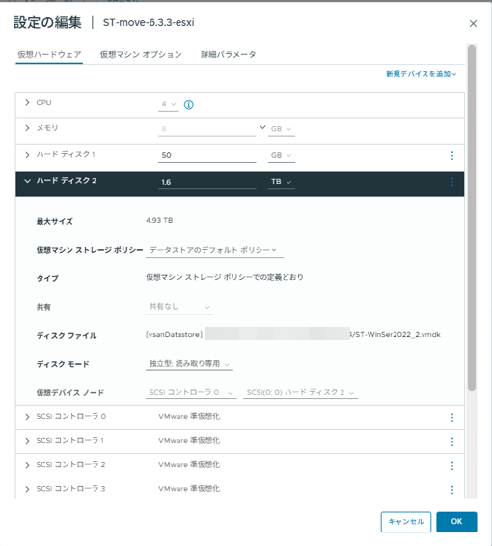Screen dimensions: 492x546
Task: Click Hard disk 2 size field 1.6
Action: (x=207, y=182)
